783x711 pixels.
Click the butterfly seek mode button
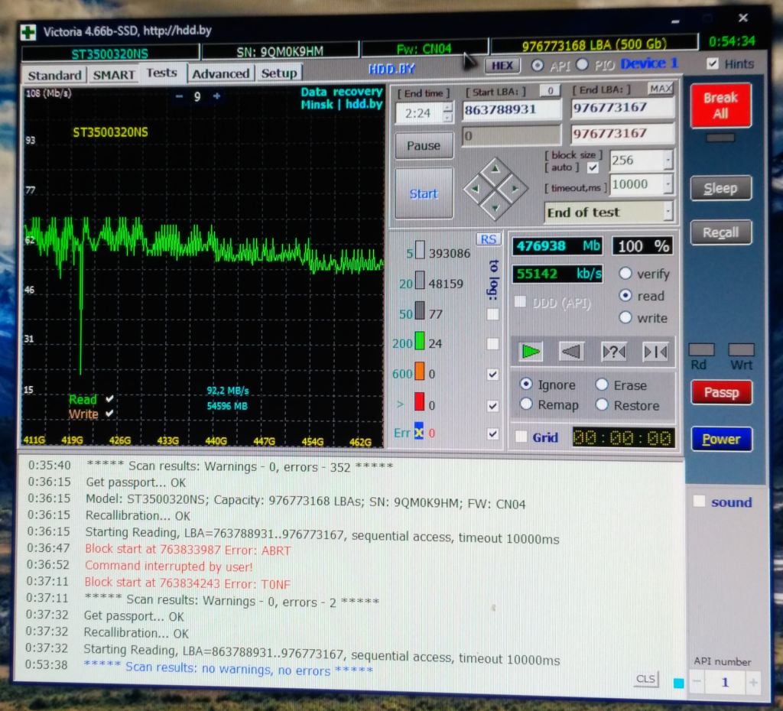655,352
